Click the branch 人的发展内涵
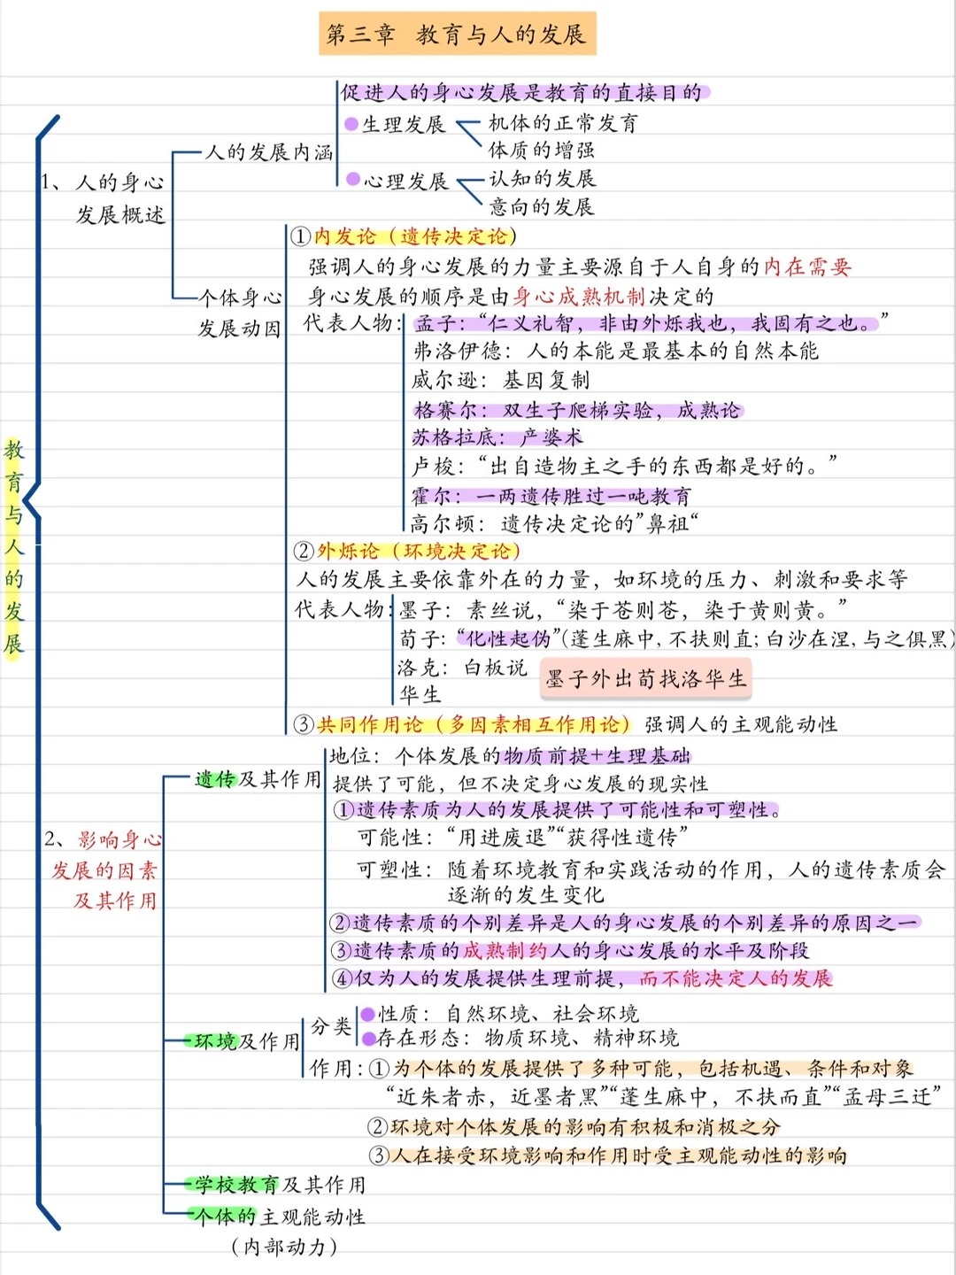 click(x=269, y=152)
